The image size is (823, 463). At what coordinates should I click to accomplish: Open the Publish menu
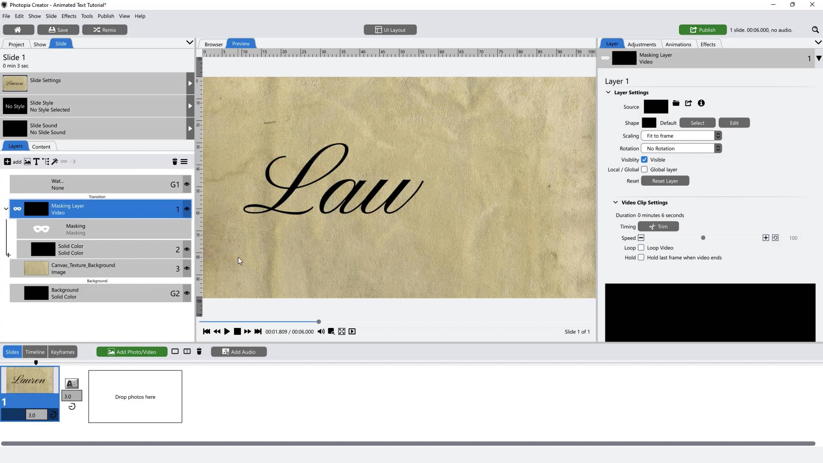tap(106, 16)
